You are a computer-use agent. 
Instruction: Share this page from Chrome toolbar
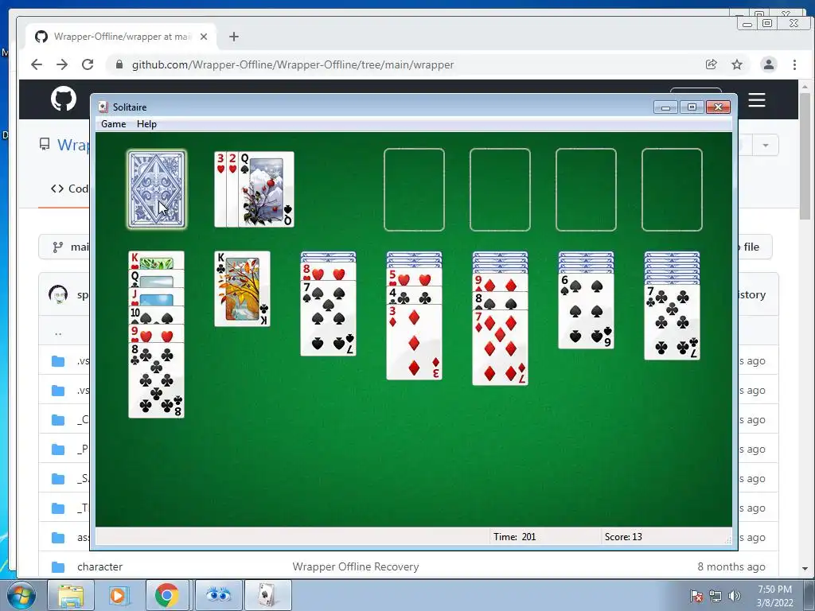click(711, 64)
